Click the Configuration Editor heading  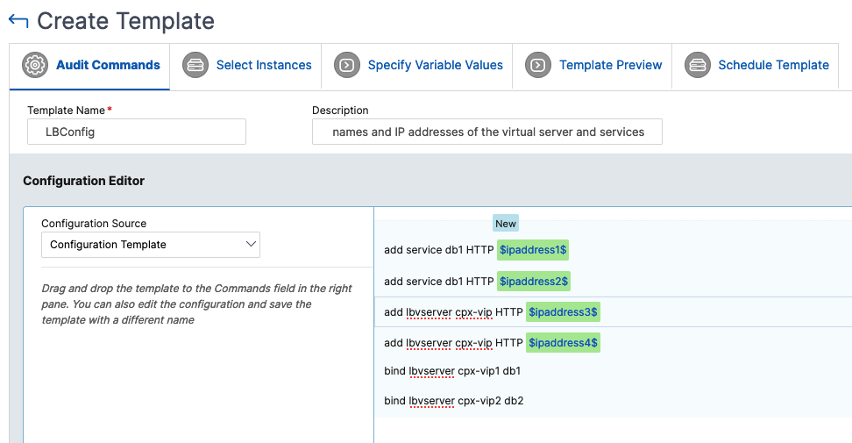coord(83,181)
